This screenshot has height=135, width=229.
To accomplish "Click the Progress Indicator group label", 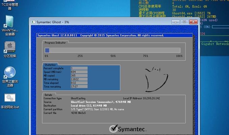I will point(55,43).
